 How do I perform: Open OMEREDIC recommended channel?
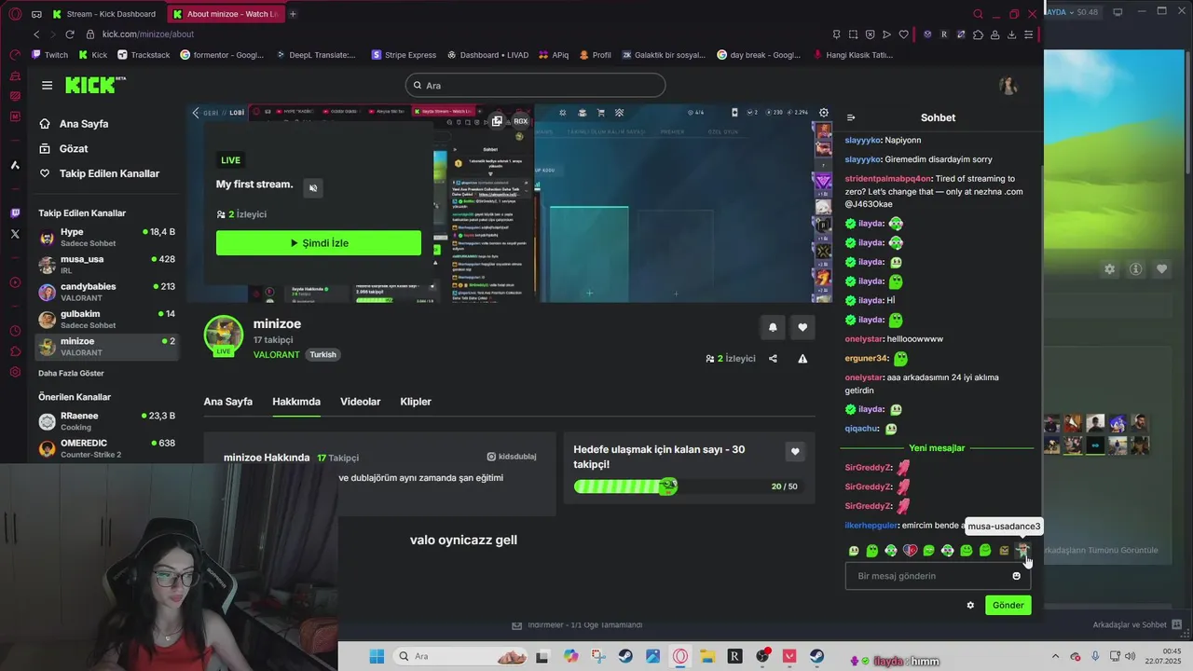click(x=107, y=448)
